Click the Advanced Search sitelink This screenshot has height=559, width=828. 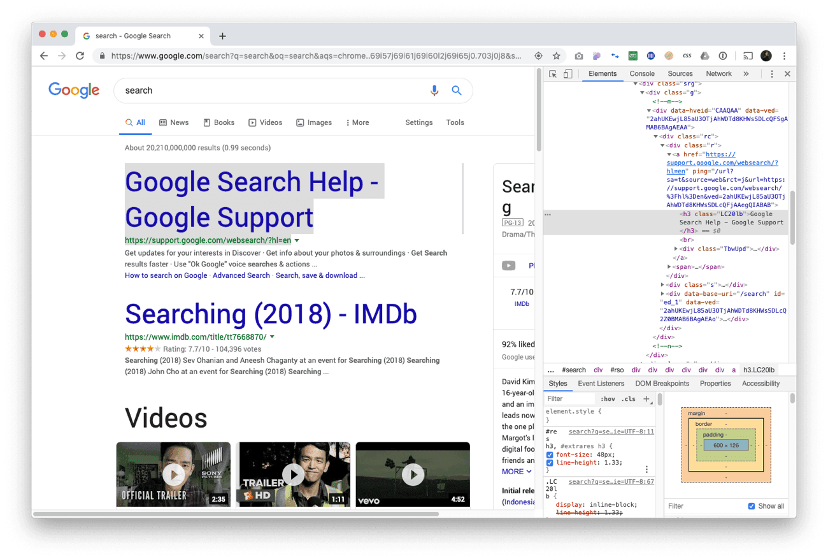[241, 275]
